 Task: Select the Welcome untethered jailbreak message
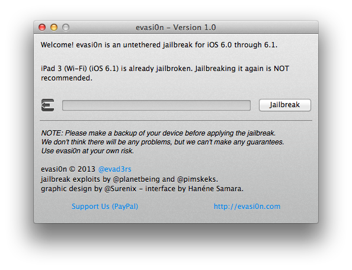click(x=159, y=45)
